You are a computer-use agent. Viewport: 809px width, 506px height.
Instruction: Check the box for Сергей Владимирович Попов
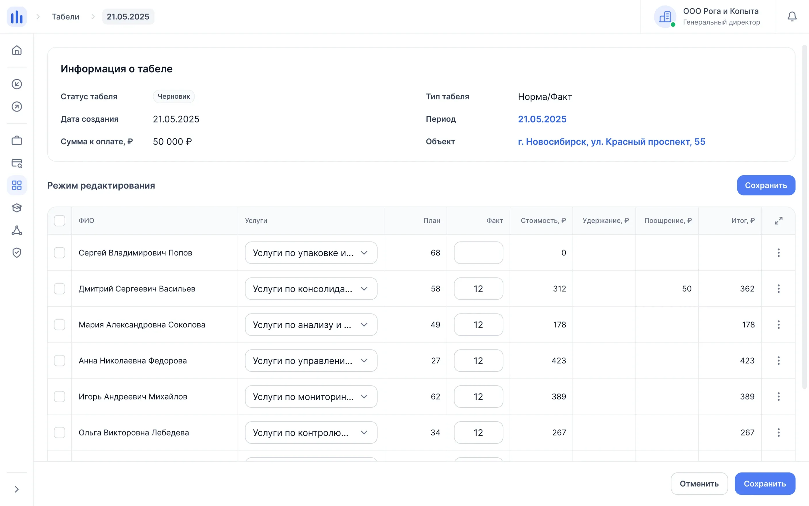tap(60, 253)
